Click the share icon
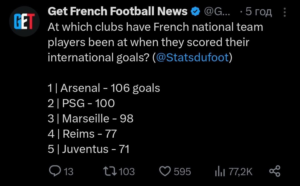Image resolution: width=300 pixels, height=186 pixels. (275, 171)
